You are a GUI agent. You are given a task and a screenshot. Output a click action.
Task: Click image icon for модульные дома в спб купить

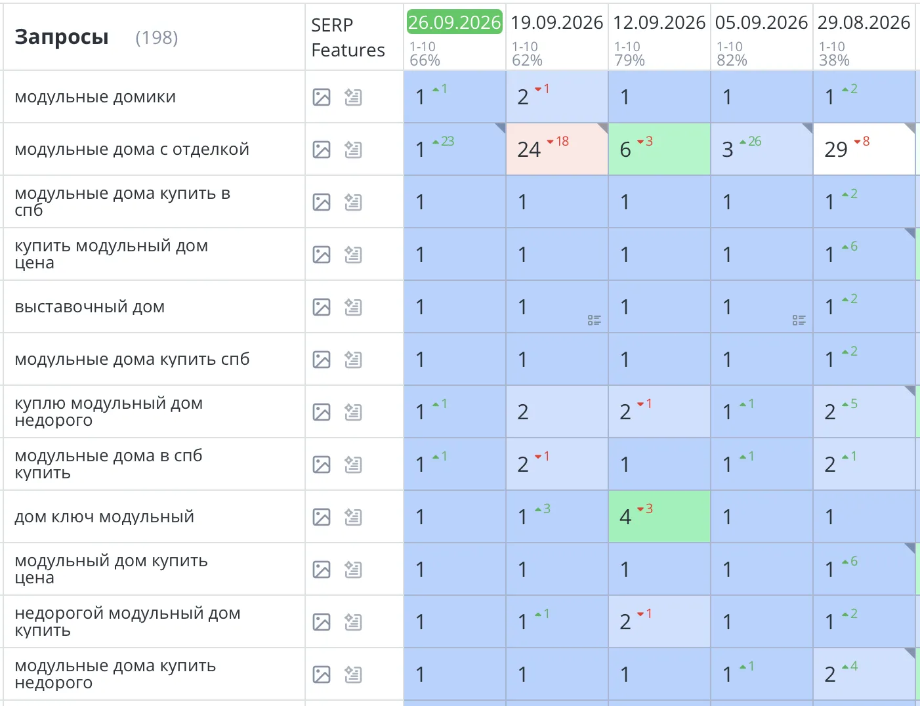322,465
